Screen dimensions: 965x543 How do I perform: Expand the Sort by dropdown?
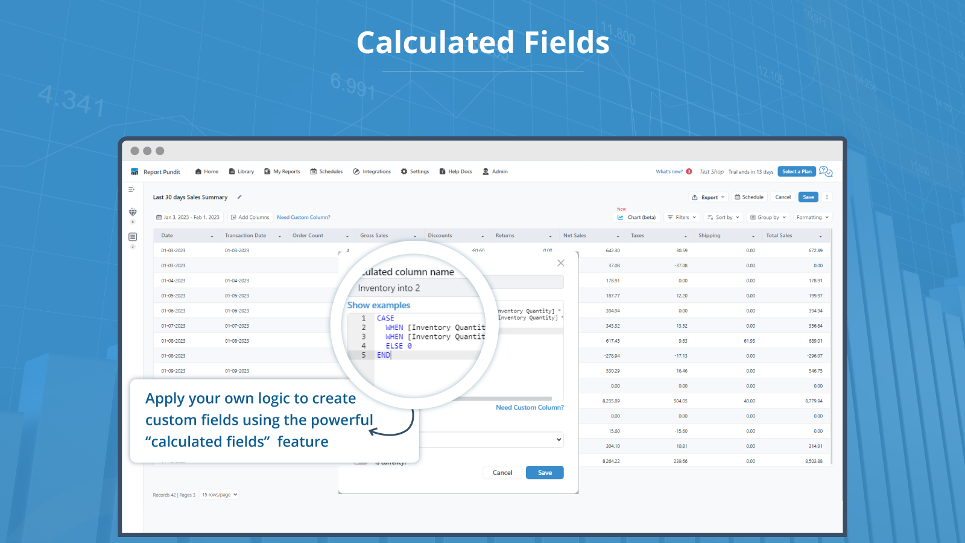723,217
